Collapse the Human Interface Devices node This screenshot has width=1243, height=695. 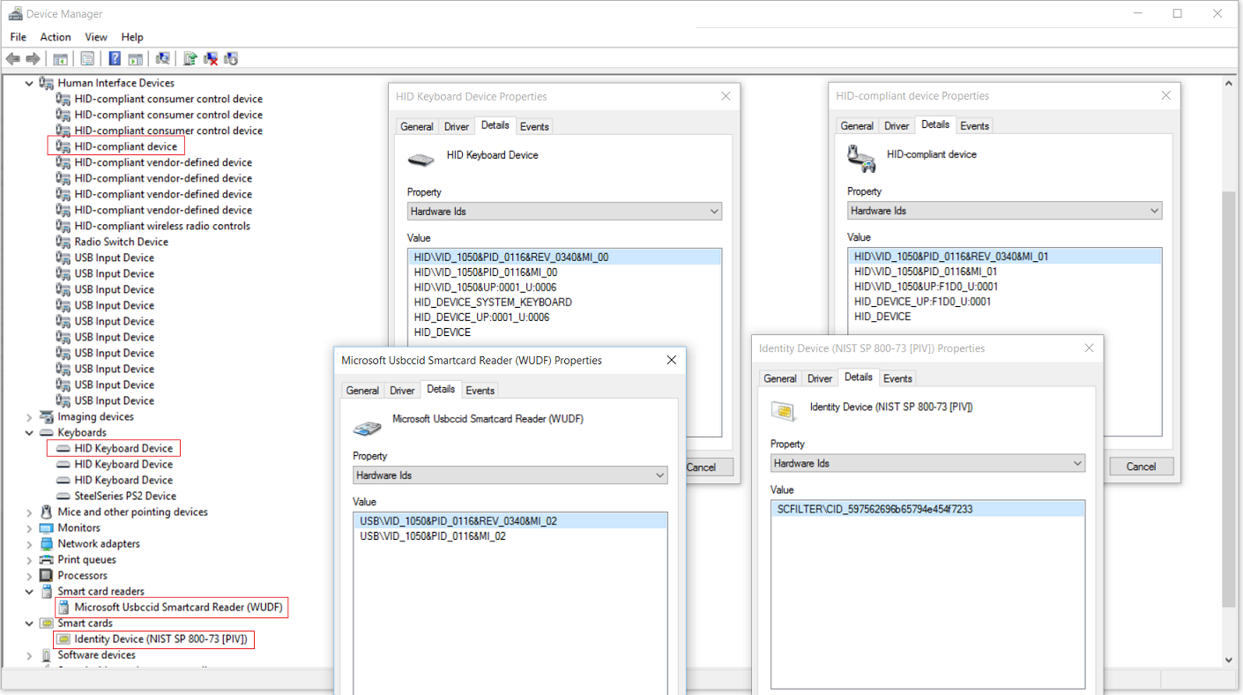29,84
